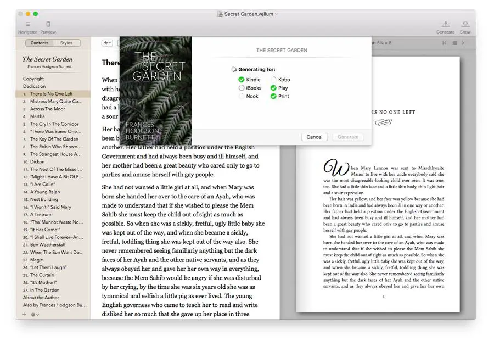494x346 pixels.
Task: Jump to first page in preview header
Action: coord(444,43)
